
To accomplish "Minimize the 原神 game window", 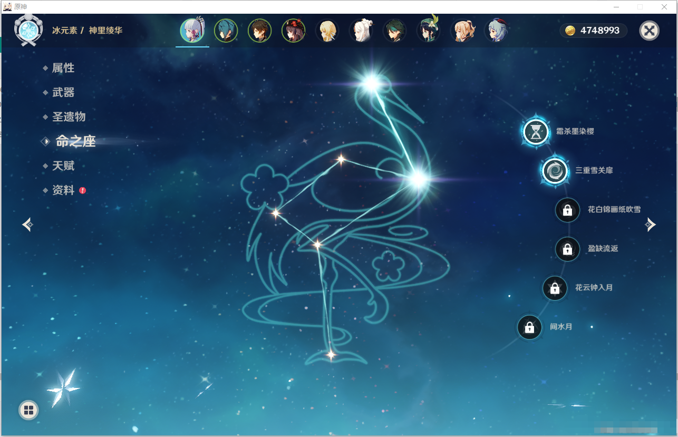I will point(616,7).
